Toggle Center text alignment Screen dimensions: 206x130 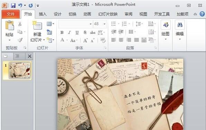click(x=121, y=40)
